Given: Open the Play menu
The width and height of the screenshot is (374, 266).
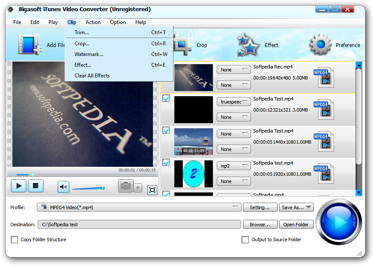Looking at the screenshot, I should 53,22.
